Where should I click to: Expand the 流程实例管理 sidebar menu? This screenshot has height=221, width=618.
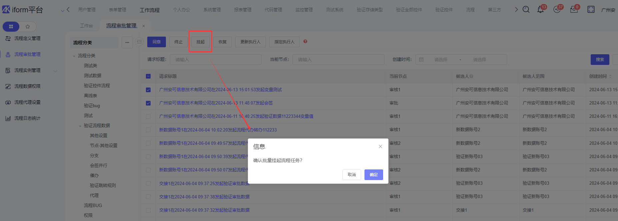[55, 71]
